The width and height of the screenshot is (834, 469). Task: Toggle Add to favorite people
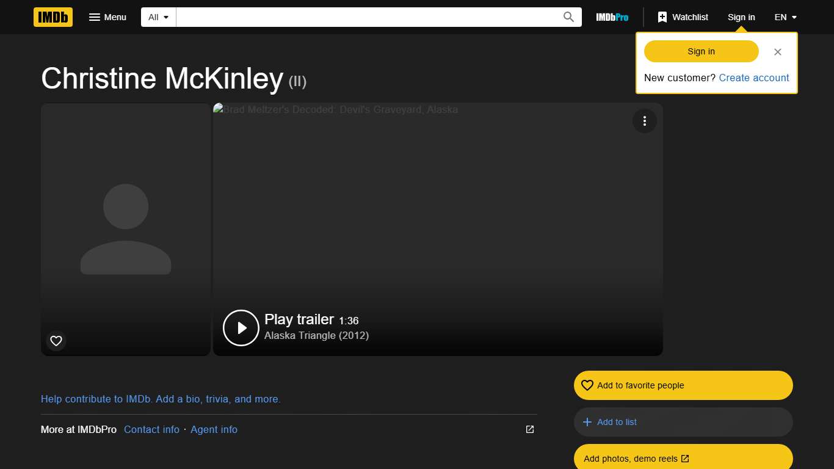[x=683, y=385]
